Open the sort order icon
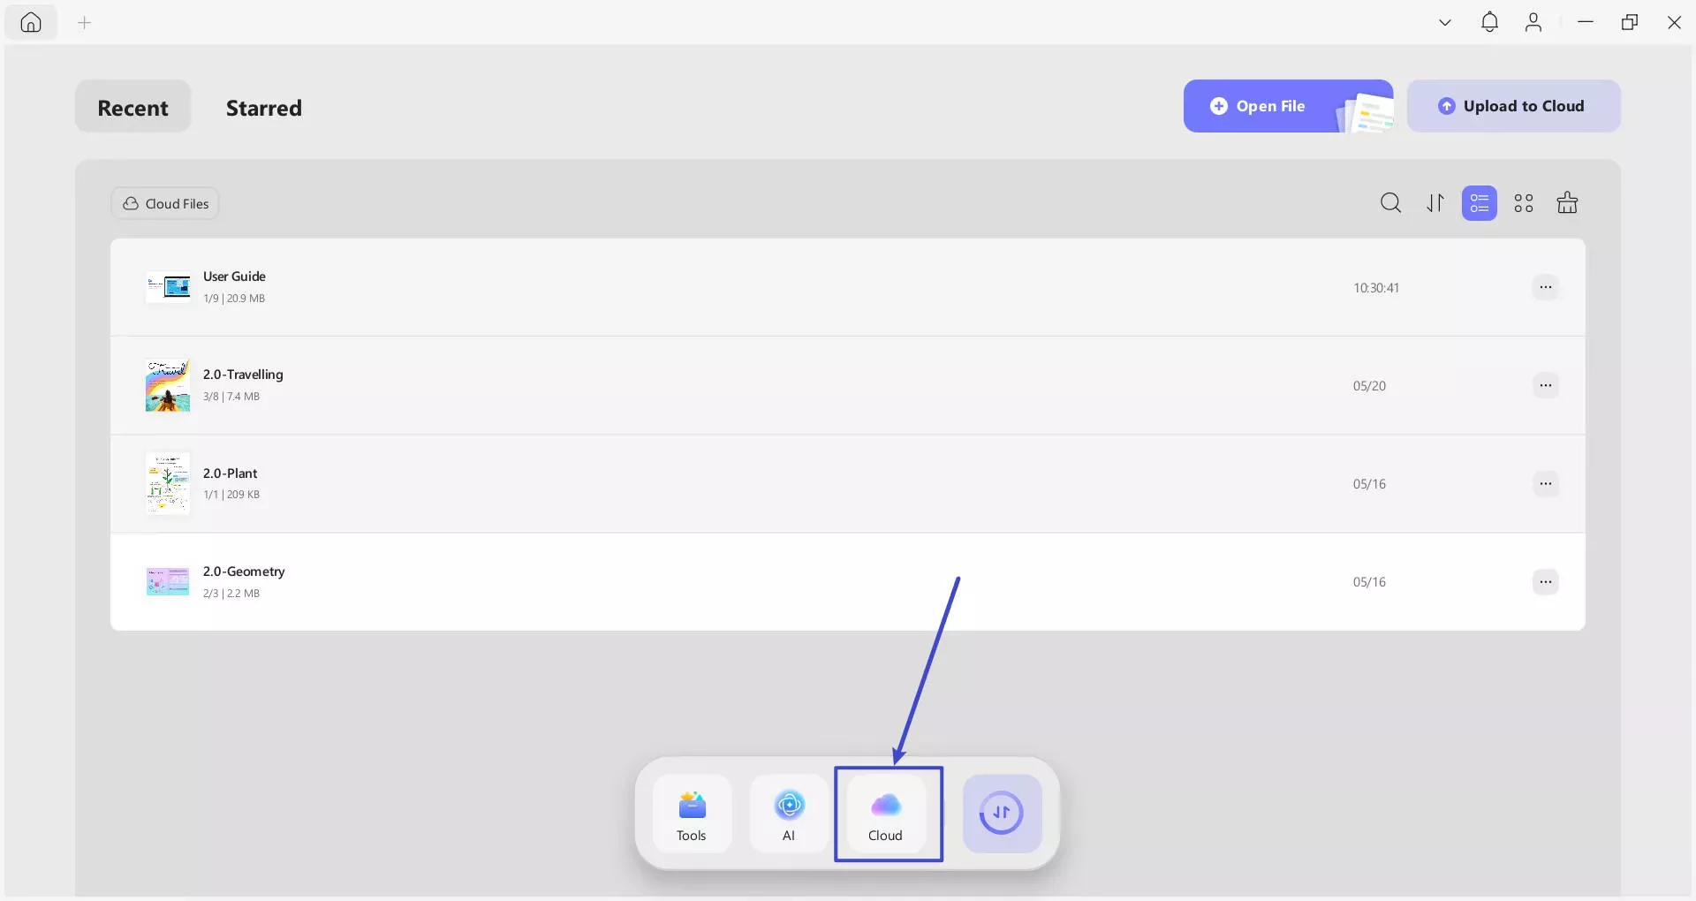Viewport: 1696px width, 901px height. 1435,203
